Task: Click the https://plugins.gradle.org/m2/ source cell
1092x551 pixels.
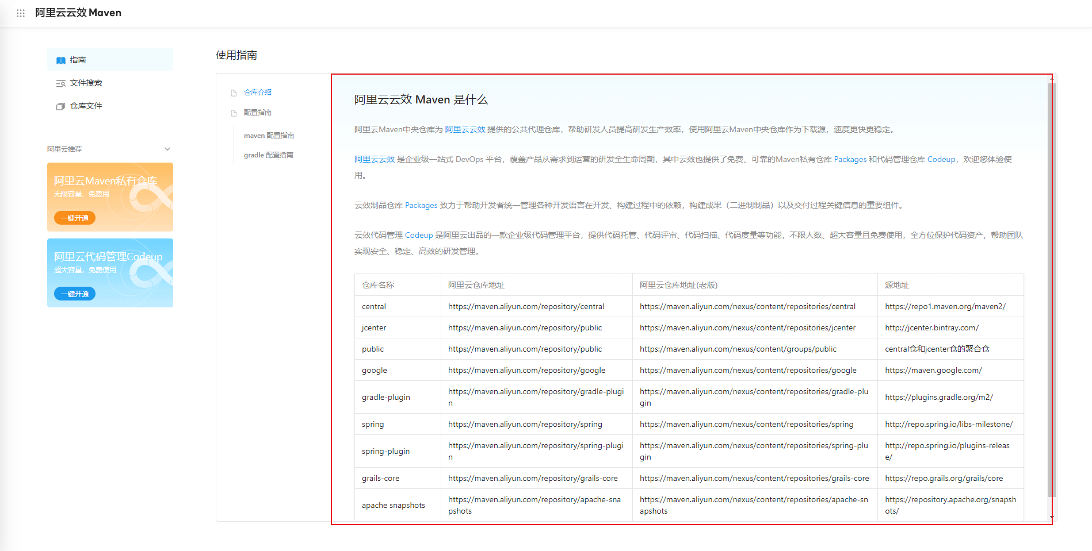Action: (950, 397)
